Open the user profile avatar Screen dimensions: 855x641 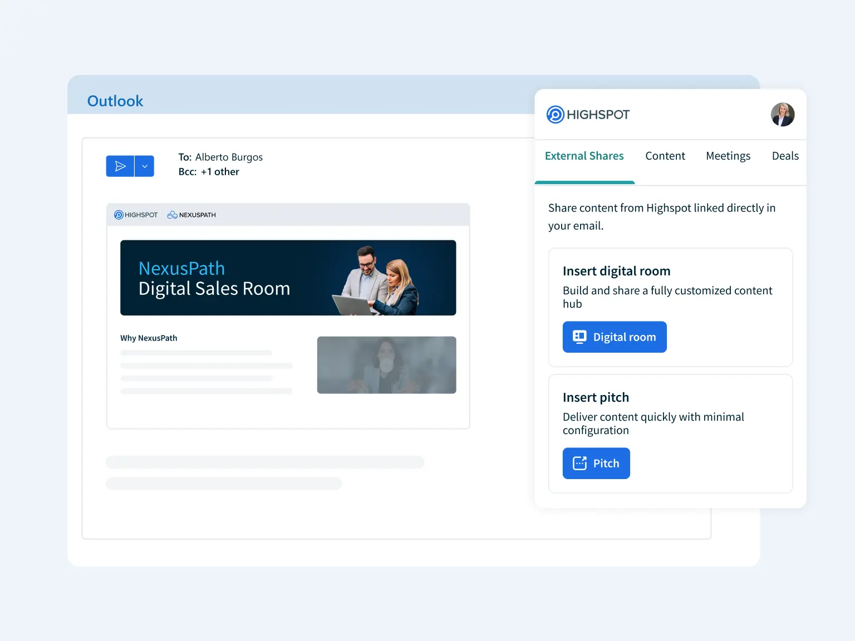pos(782,115)
